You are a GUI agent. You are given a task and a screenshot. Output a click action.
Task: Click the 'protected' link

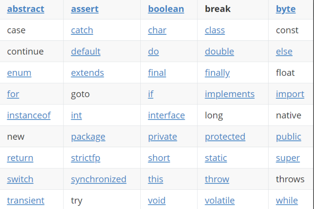(x=225, y=137)
